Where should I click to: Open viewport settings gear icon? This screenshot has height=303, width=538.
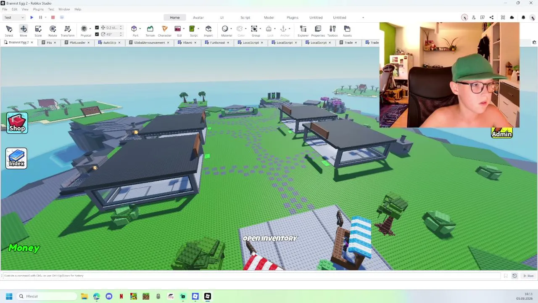pos(534,43)
